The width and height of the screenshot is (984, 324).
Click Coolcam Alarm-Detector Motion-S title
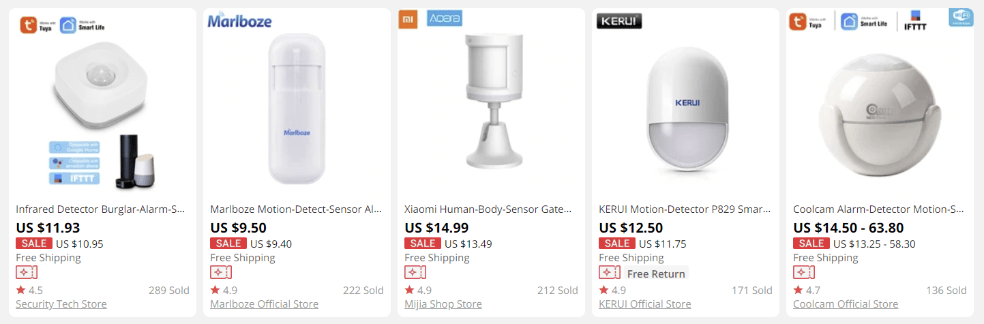878,209
